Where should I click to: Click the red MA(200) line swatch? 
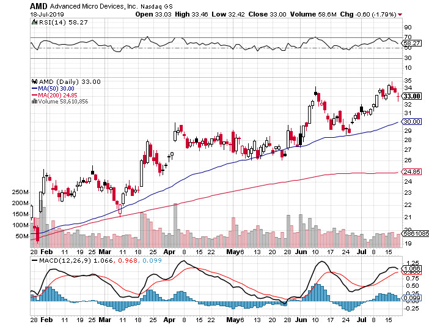[34, 95]
